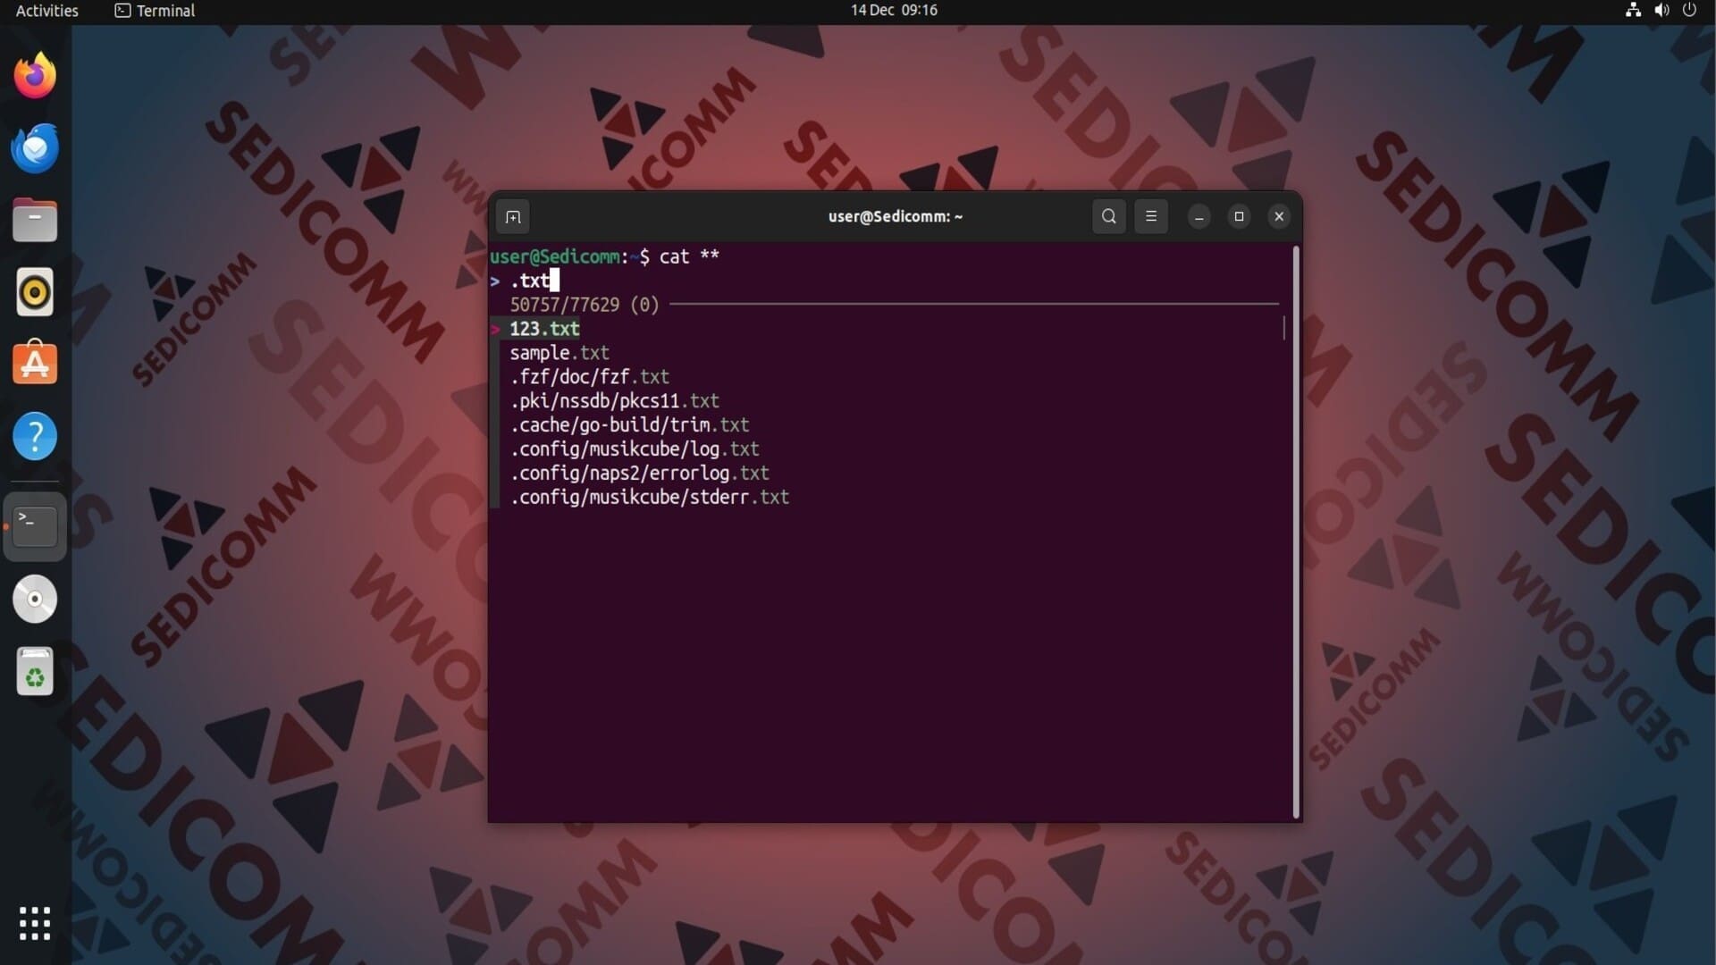Open a new terminal tab

click(x=512, y=217)
